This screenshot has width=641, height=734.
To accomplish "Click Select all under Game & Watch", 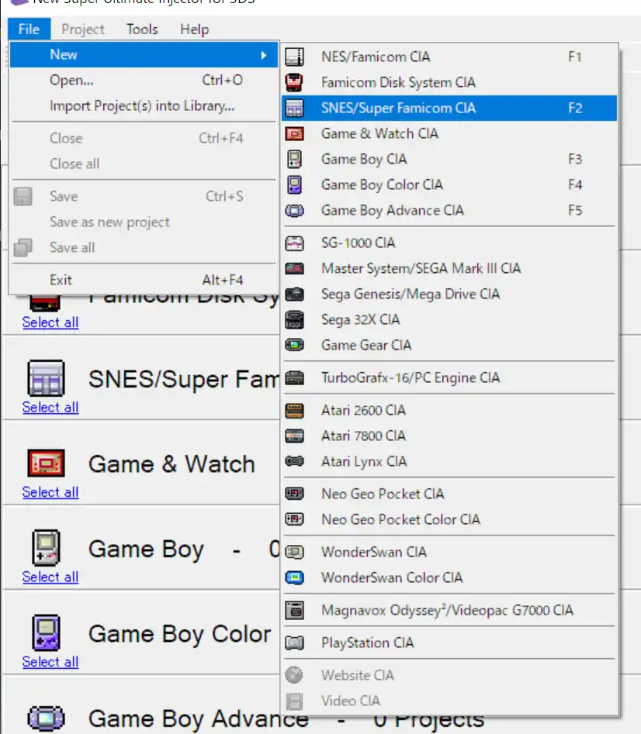I will point(50,492).
